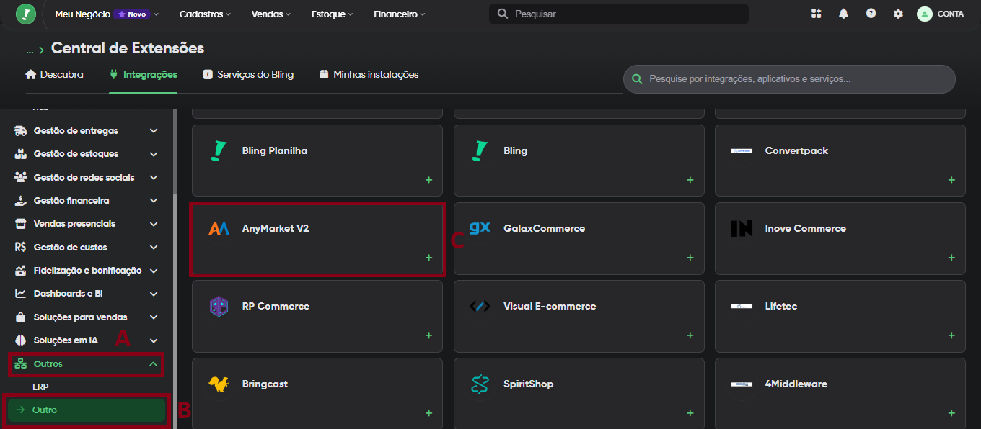
Task: Expand Gestão financeira category
Action: coord(87,201)
